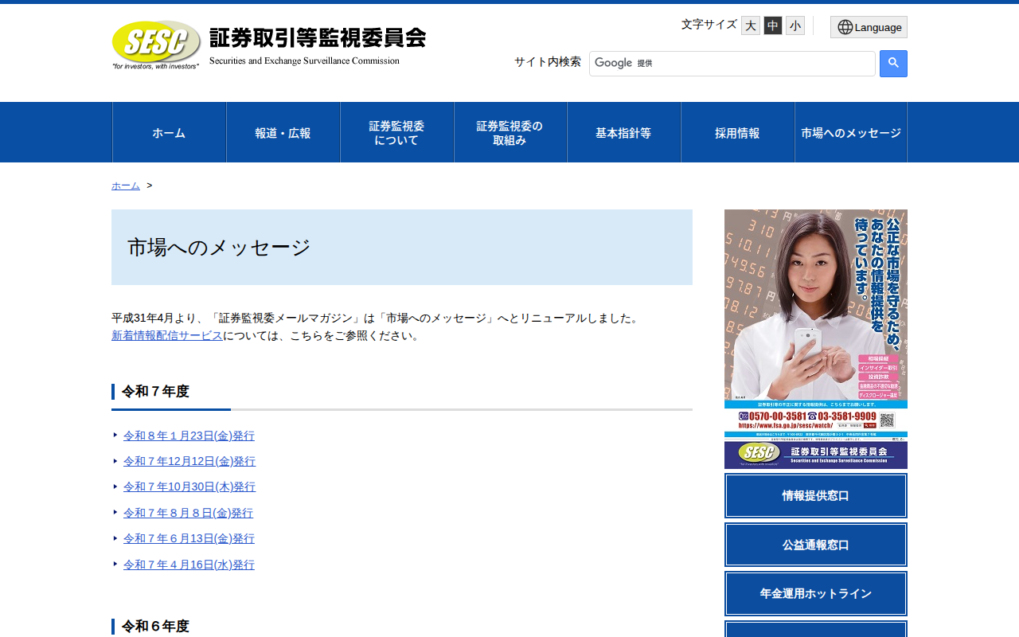Open the 令和8年1月23日(金)発行 issue

[189, 436]
